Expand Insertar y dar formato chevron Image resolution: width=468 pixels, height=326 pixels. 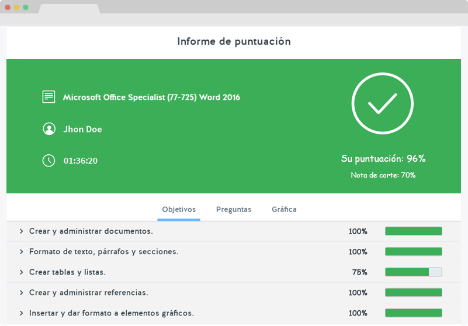21,313
